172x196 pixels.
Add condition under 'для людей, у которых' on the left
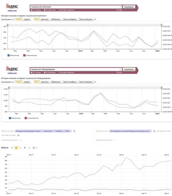[x=18, y=135]
